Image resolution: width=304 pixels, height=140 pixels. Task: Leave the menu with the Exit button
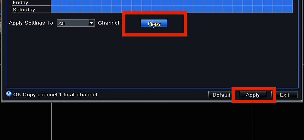coord(284,95)
